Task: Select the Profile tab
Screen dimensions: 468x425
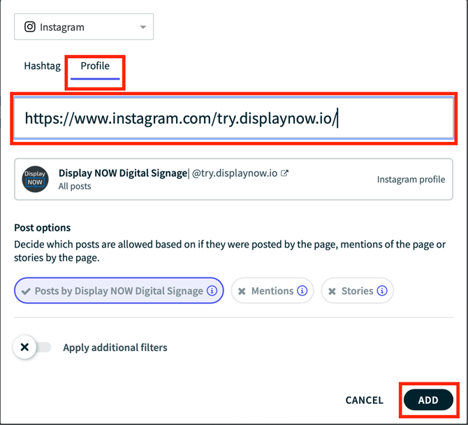Action: pos(95,66)
